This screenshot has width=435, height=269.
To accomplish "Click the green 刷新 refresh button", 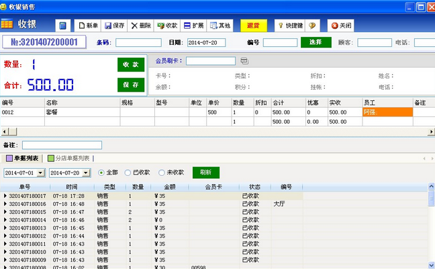I will click(x=205, y=173).
